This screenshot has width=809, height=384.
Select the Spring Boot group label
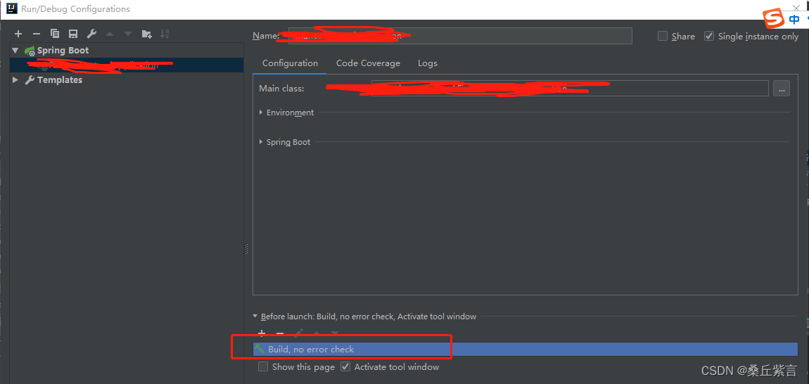[63, 51]
